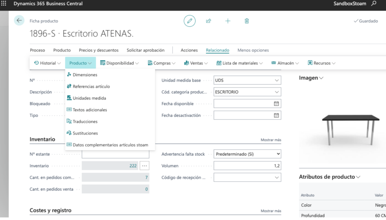Click Mostrar más in Costes y registro

(271, 211)
